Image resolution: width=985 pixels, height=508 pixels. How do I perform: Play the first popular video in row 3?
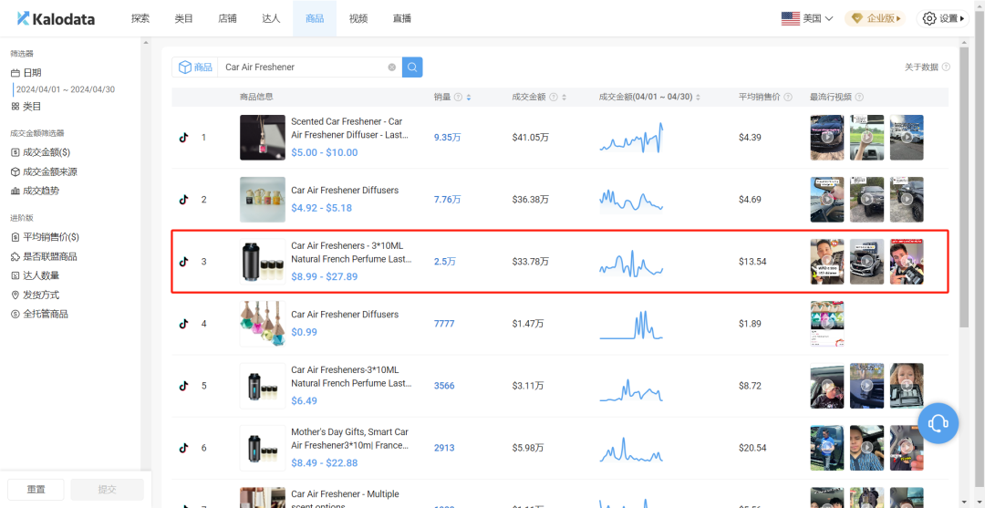(827, 262)
